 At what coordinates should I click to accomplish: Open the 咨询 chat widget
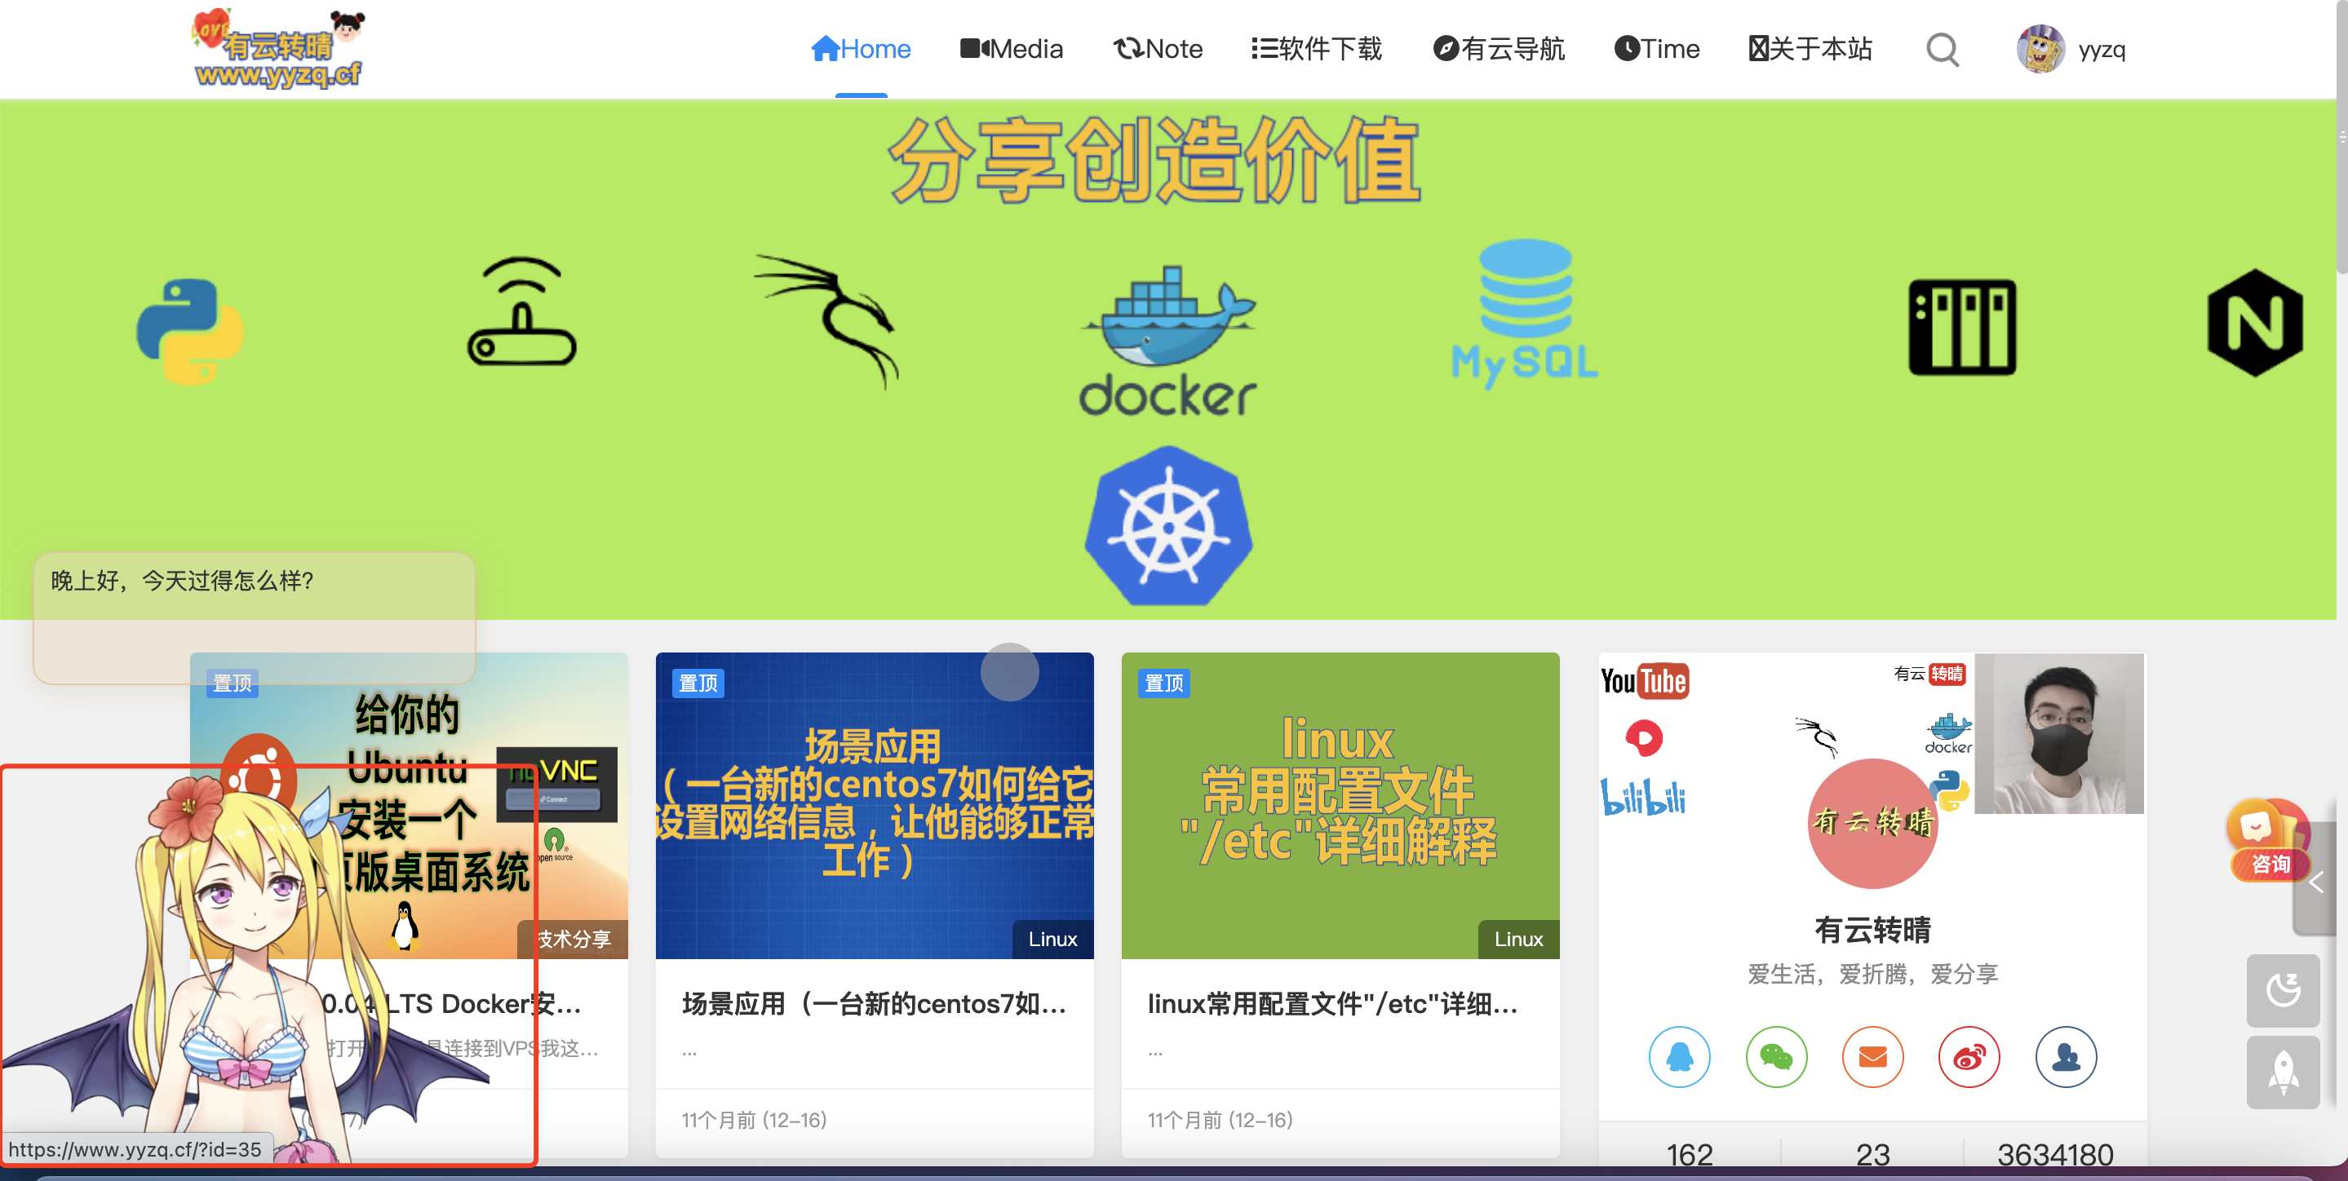[x=2269, y=839]
